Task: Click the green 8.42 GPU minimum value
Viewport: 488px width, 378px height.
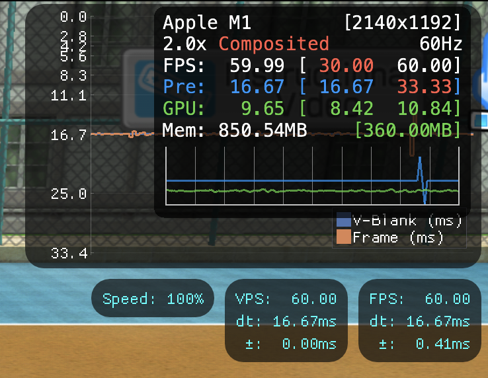Action: click(351, 108)
